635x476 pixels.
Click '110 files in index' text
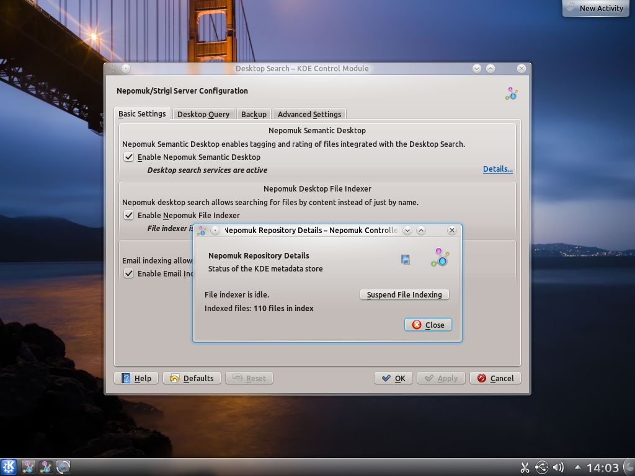(x=283, y=309)
